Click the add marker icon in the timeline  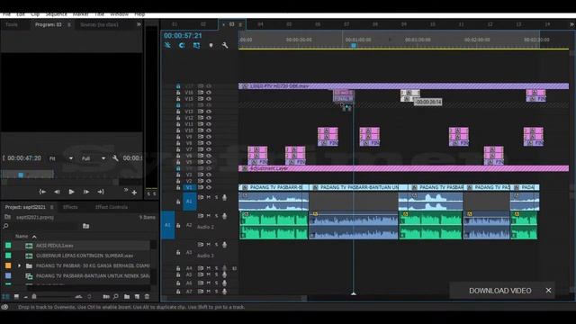(211, 46)
